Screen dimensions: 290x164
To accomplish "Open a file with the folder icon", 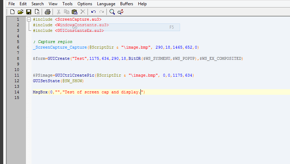I will [x=21, y=12].
